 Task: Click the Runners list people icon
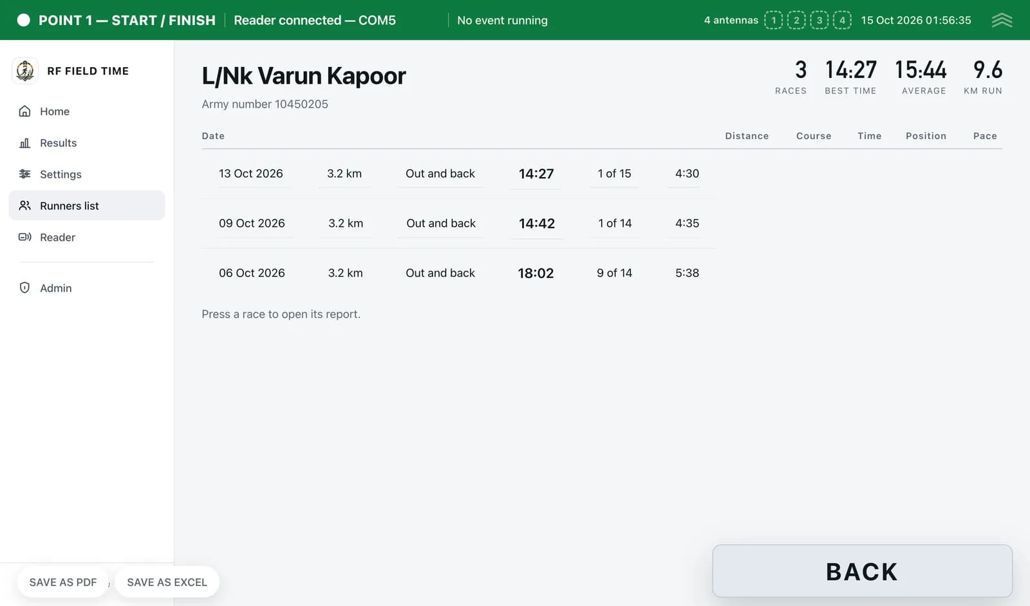point(24,205)
